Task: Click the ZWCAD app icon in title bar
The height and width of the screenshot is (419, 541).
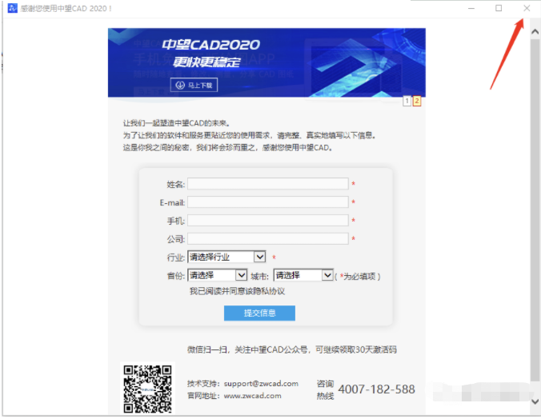Action: pos(13,8)
